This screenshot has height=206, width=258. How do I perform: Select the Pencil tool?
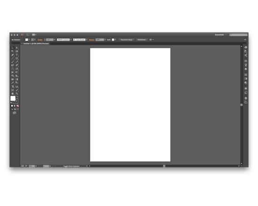click(17, 62)
